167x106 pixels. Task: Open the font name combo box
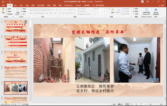click(37, 10)
